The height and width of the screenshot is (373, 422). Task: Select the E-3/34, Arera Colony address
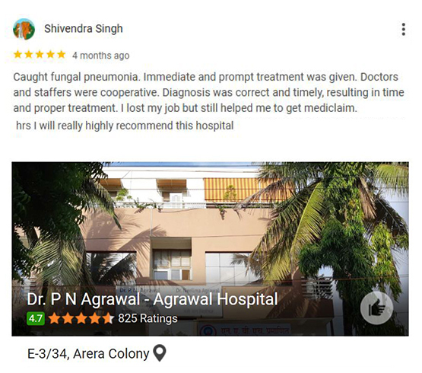(x=88, y=354)
